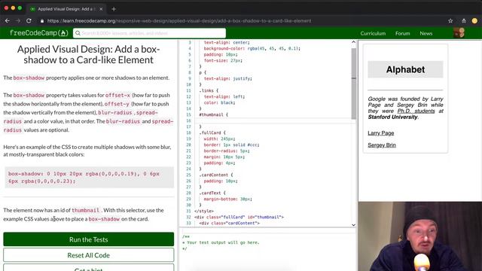Click the Stanford University text in the preview
The width and height of the screenshot is (482, 271).
point(393,117)
